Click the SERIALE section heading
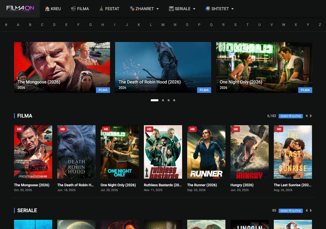Screen dimensions: 326x229 (27, 210)
